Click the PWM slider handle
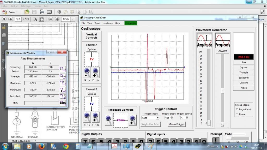 229,139
